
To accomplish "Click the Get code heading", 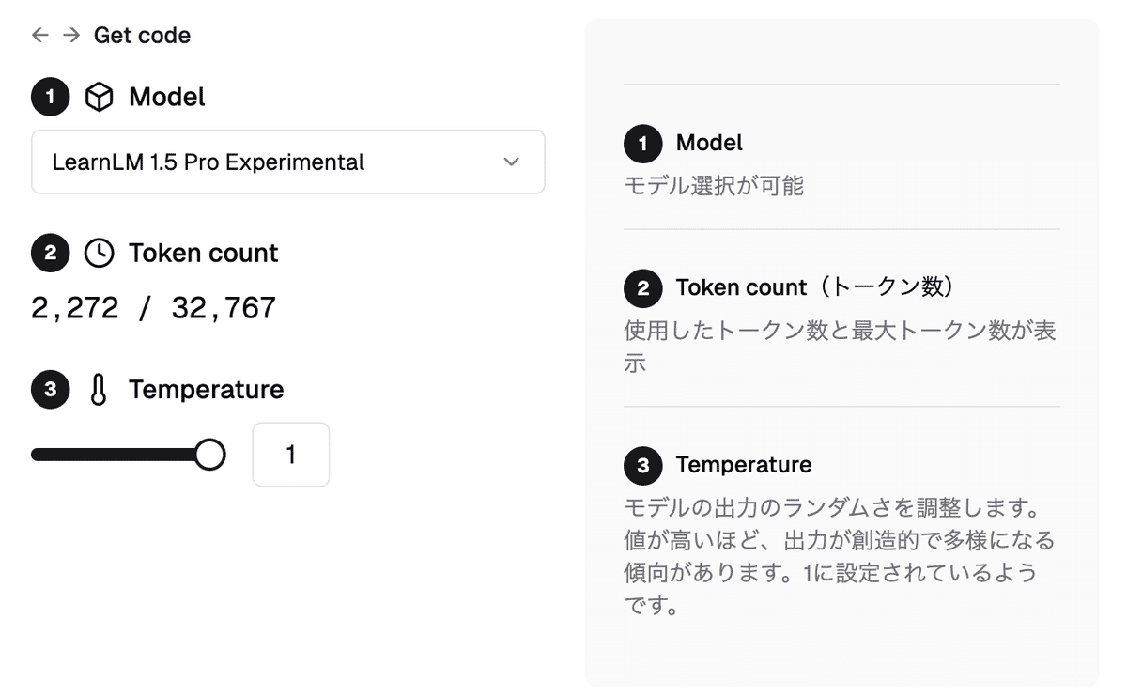I will (142, 35).
